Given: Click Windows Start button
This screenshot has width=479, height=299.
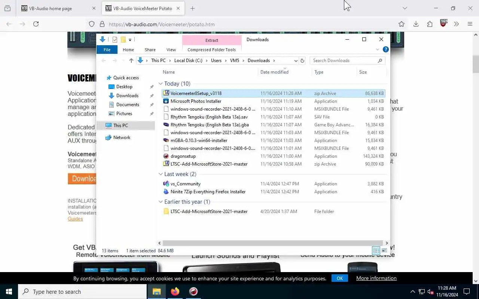Looking at the screenshot, I should tap(9, 292).
